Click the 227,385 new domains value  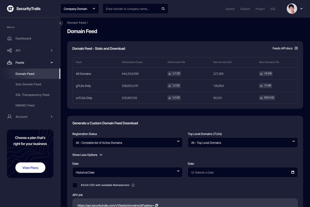pos(218,74)
